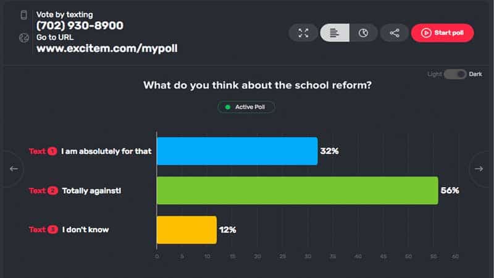The height and width of the screenshot is (278, 494).
Task: Click the poll question title
Action: click(257, 85)
